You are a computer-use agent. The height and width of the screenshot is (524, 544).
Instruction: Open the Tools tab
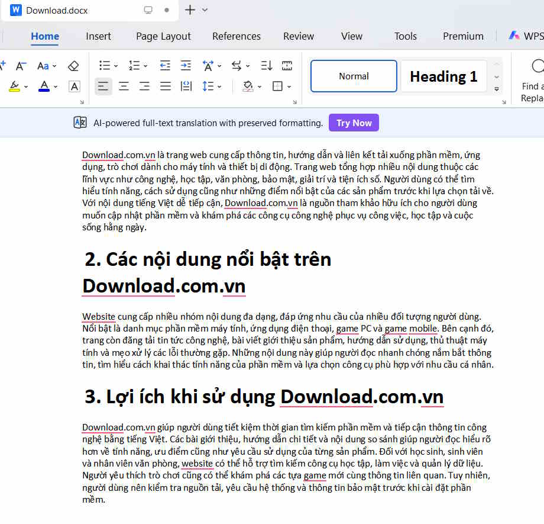pos(405,36)
